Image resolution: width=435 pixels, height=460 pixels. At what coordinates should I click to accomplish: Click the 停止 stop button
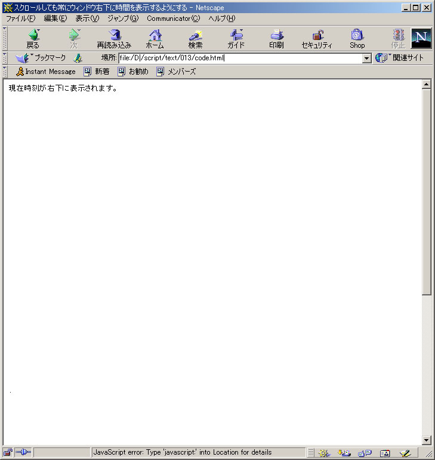pos(398,39)
